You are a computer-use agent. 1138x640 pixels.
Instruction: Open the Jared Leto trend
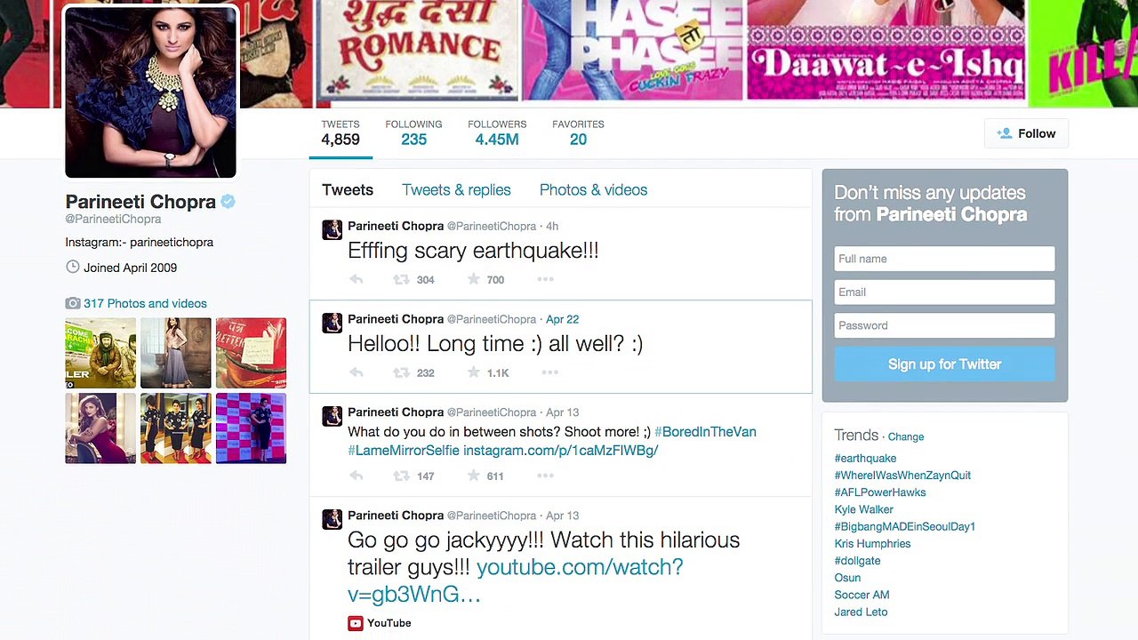pos(861,612)
